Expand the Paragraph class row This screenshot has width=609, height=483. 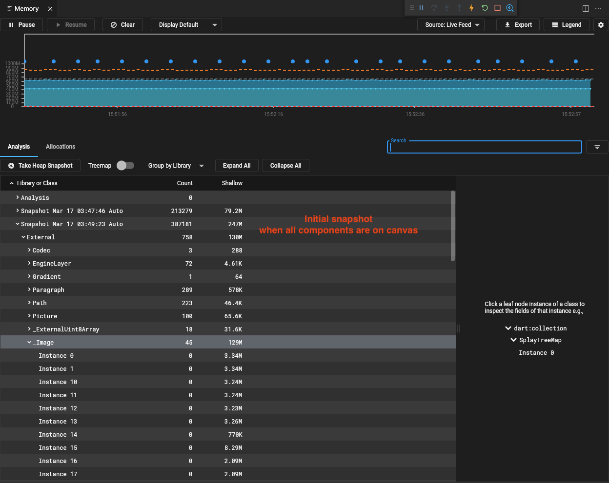(x=29, y=290)
